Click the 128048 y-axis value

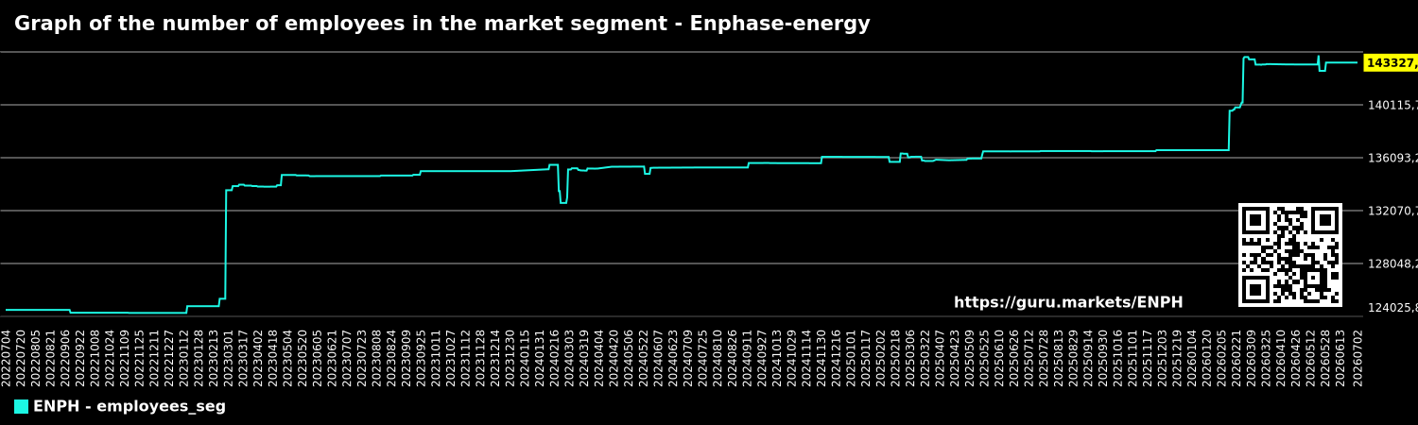[x=1392, y=263]
